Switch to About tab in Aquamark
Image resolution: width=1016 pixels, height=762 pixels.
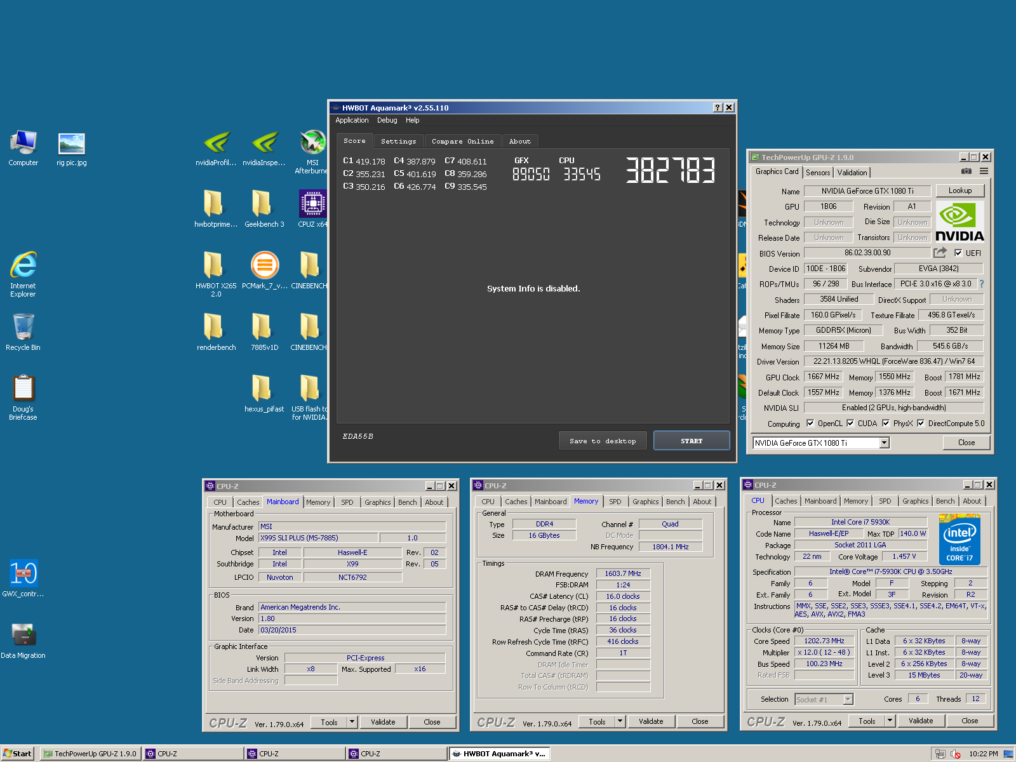point(520,141)
